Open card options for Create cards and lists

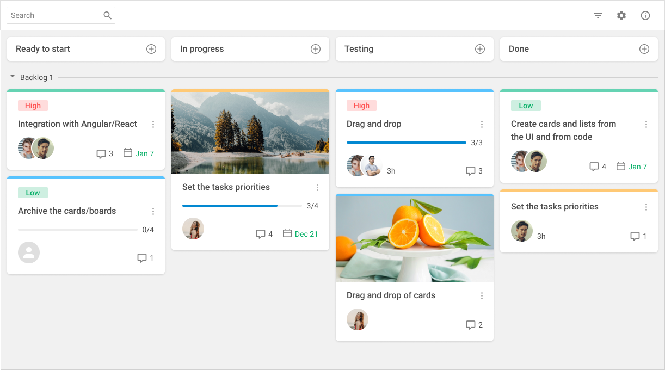646,124
